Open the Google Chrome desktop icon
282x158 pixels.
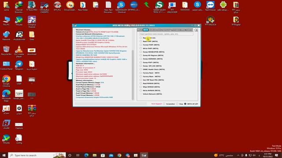[6, 81]
